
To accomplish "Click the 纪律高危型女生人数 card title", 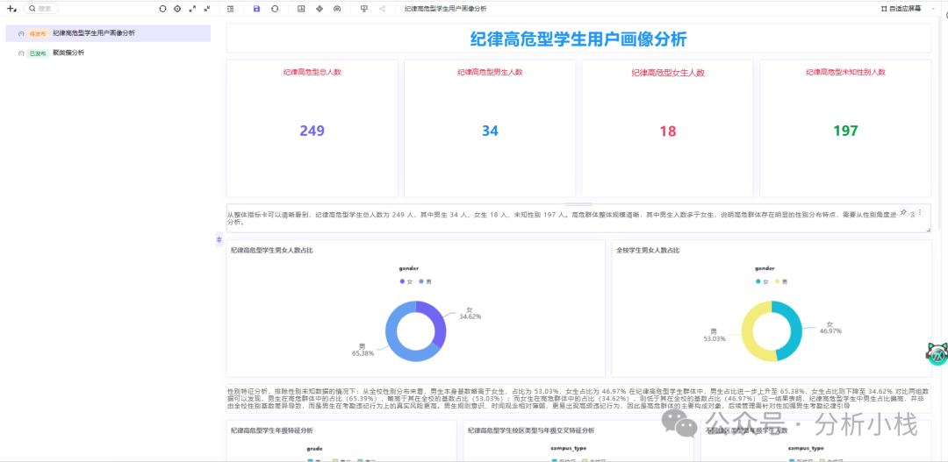I will [x=668, y=73].
